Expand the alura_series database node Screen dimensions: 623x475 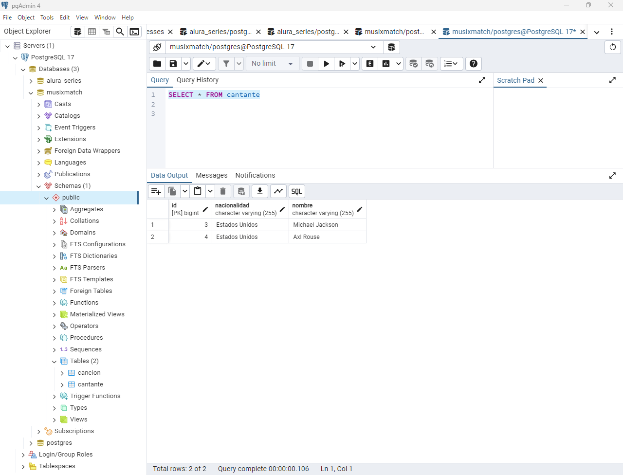pyautogui.click(x=31, y=81)
